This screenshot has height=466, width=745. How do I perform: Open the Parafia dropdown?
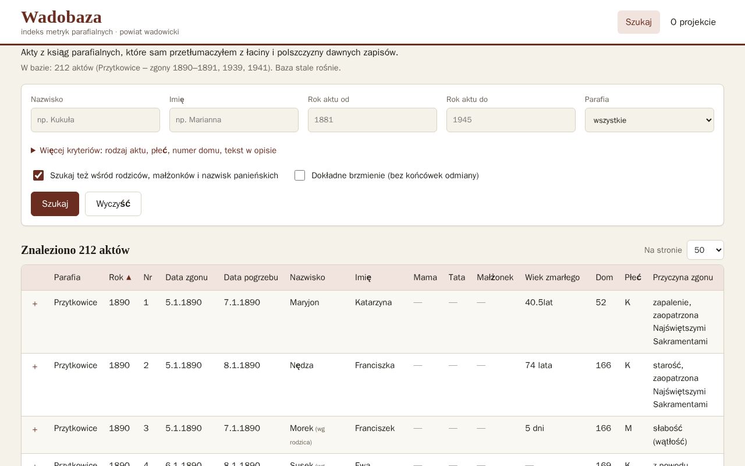pos(650,120)
